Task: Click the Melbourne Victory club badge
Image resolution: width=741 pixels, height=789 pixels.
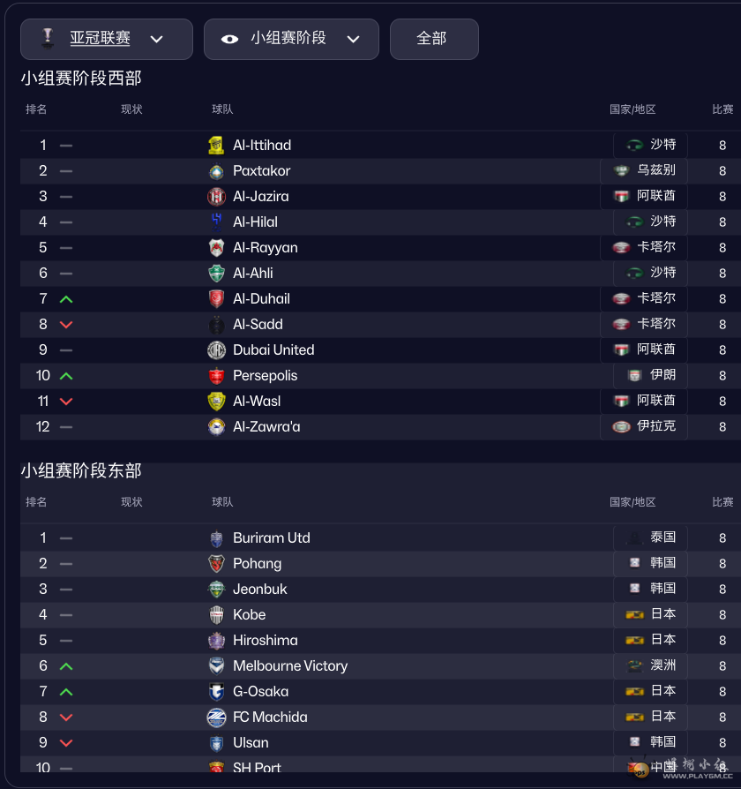Action: coord(216,666)
